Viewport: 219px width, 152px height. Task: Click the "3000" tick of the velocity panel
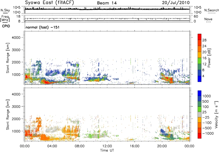[x=16, y=106]
